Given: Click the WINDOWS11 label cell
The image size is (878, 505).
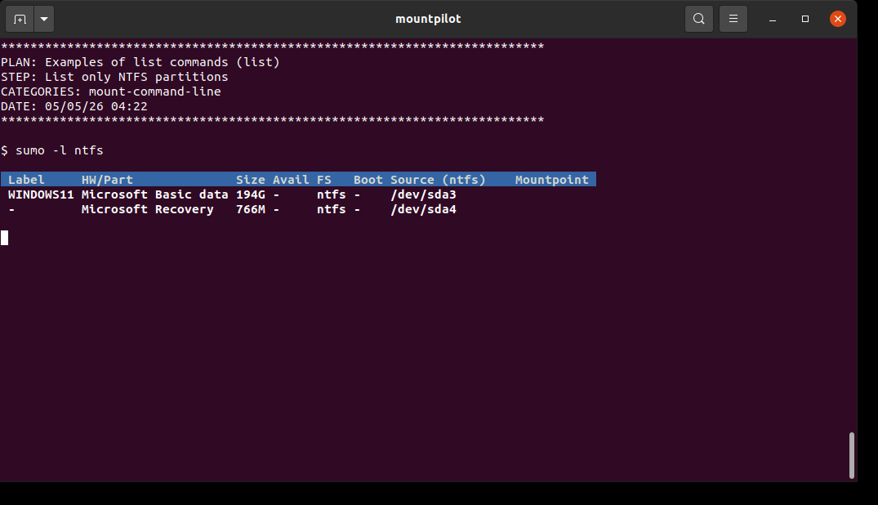Looking at the screenshot, I should 41,194.
